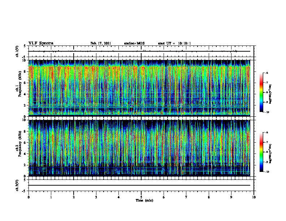
Task: Click time axis tick label "1"
Action: (51, 197)
